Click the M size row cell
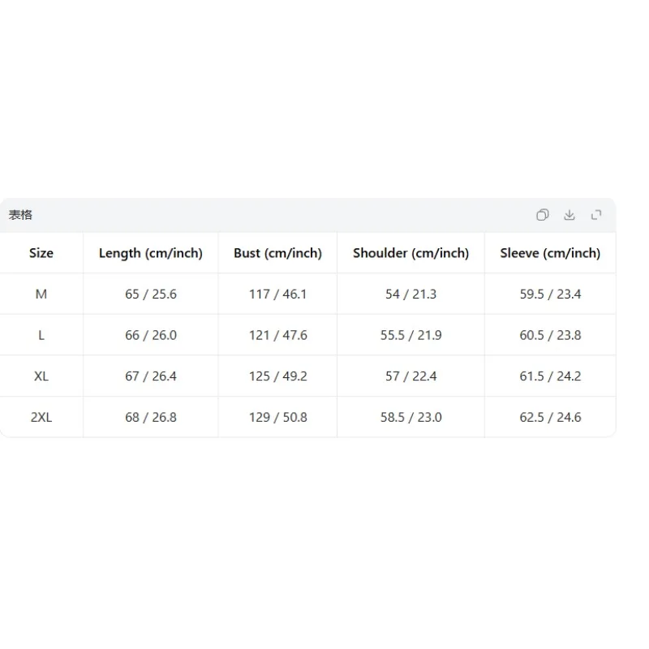 coord(41,294)
